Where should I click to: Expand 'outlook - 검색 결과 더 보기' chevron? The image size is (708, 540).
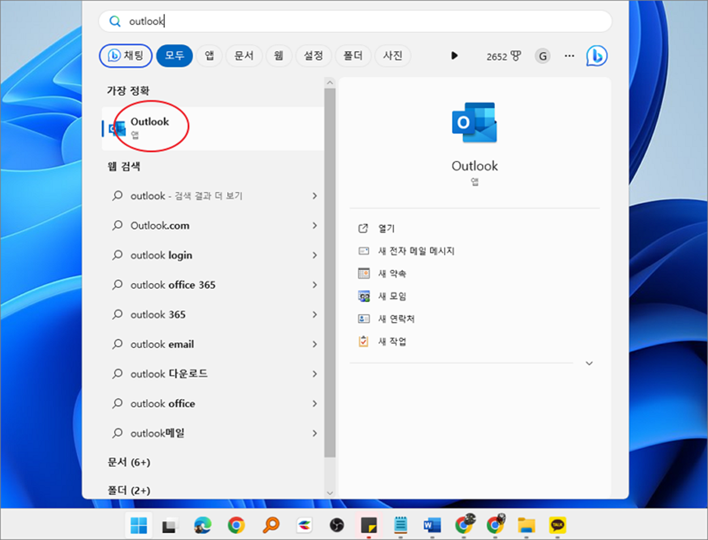(314, 195)
